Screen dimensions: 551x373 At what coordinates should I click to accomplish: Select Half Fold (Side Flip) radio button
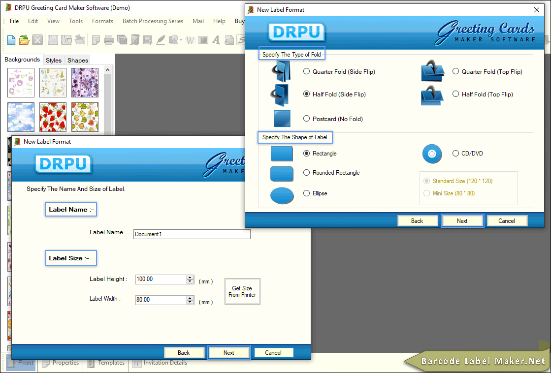tap(306, 94)
